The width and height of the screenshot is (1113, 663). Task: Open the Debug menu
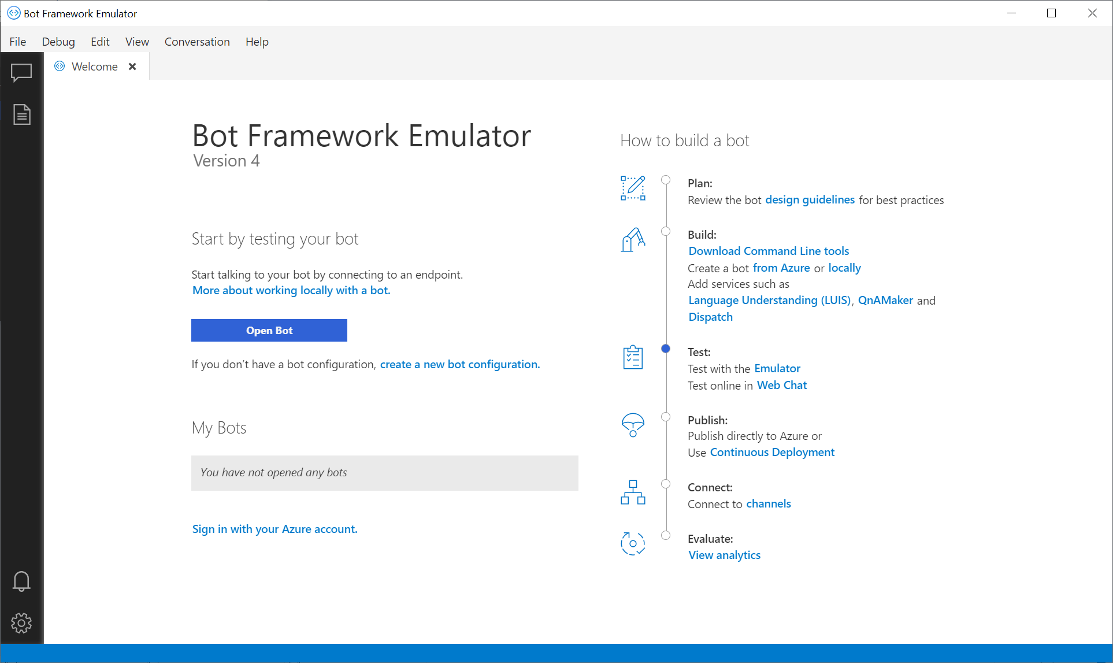tap(58, 41)
